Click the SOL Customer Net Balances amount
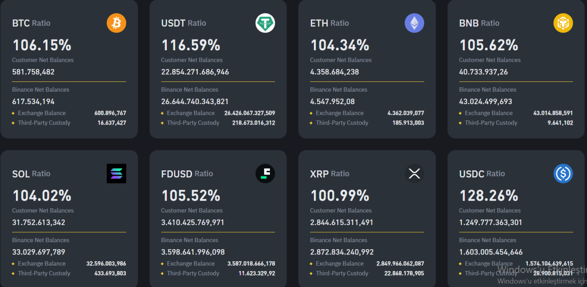 pyautogui.click(x=39, y=222)
